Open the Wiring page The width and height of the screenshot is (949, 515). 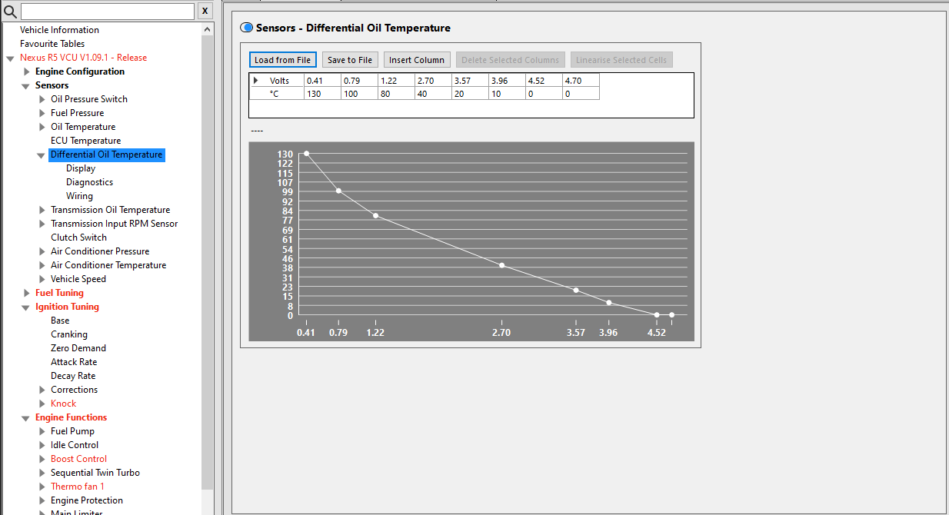79,195
